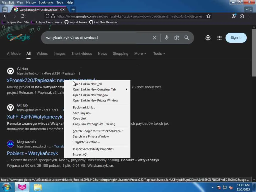Viewport: 256px width, 192px height.
Task: Expand Open Link in New Container Tab submenu
Action: [97, 89]
